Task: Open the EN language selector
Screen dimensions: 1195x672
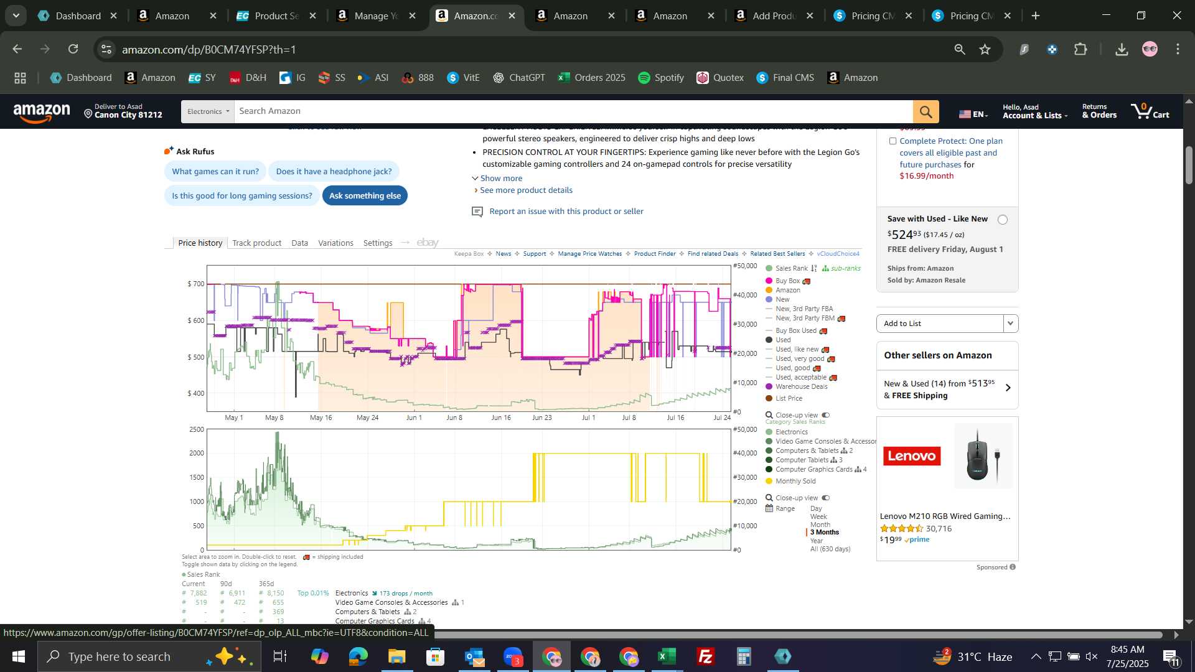Action: [973, 114]
